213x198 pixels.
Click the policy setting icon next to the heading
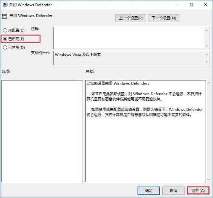pyautogui.click(x=5, y=16)
